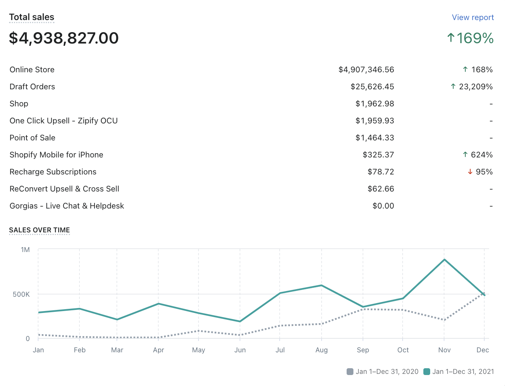This screenshot has height=386, width=505.
Task: Click the Nov peak on teal line
Action: (x=445, y=260)
